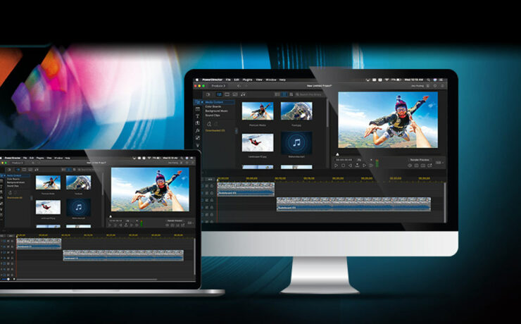Open the Title Room T icon on iMac
This screenshot has height=324, width=521.
[197, 116]
